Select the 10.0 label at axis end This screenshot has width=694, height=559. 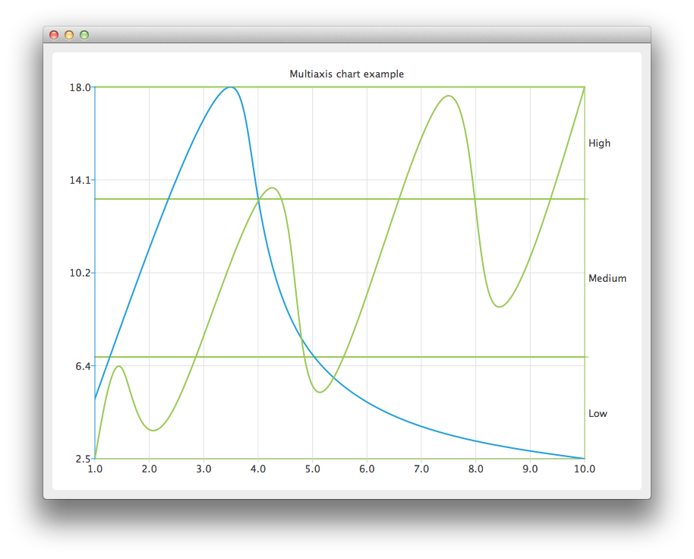(x=585, y=469)
